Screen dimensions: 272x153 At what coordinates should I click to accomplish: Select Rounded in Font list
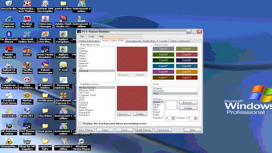pyautogui.click(x=175, y=91)
